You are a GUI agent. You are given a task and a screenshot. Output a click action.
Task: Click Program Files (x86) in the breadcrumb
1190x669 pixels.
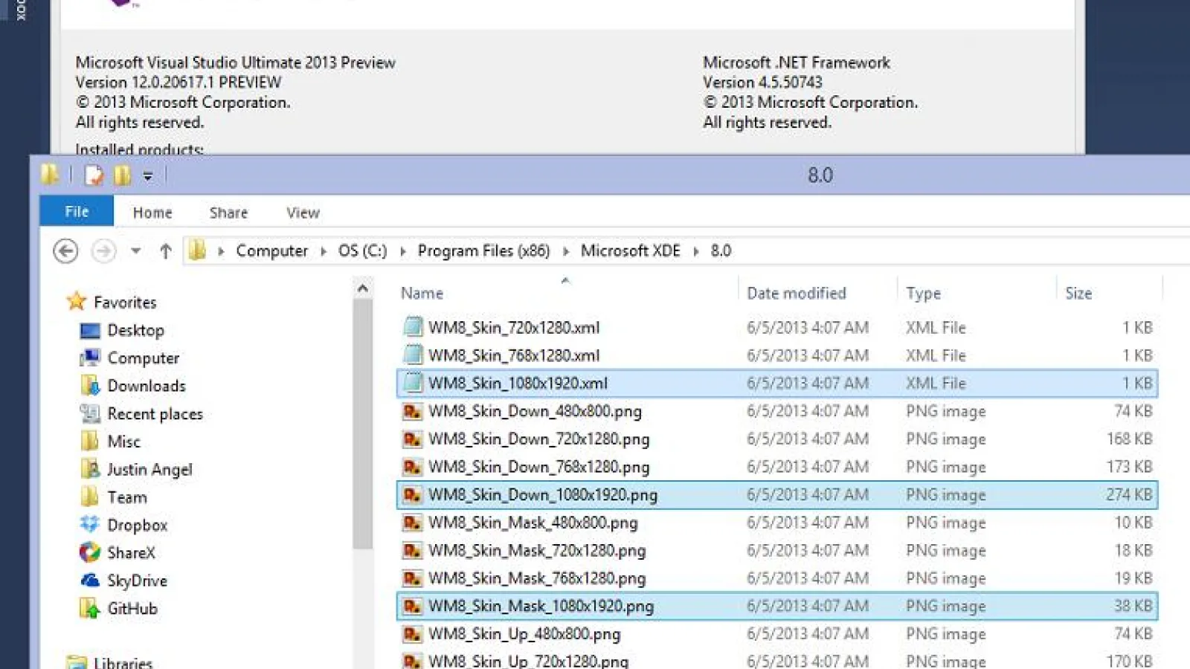coord(483,251)
